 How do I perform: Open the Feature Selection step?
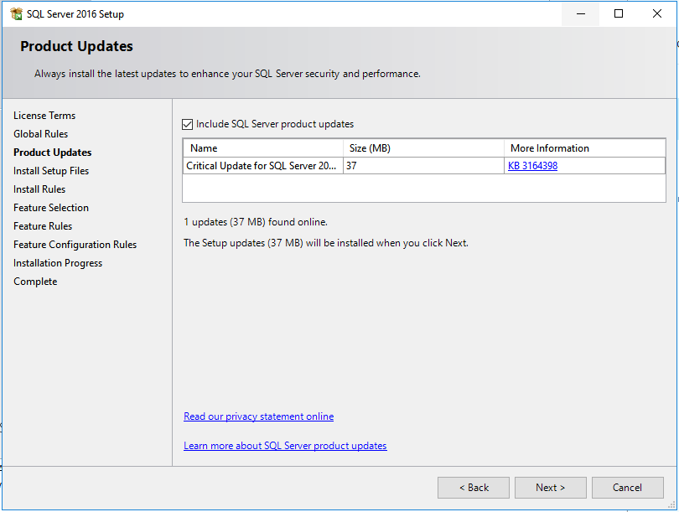(50, 207)
